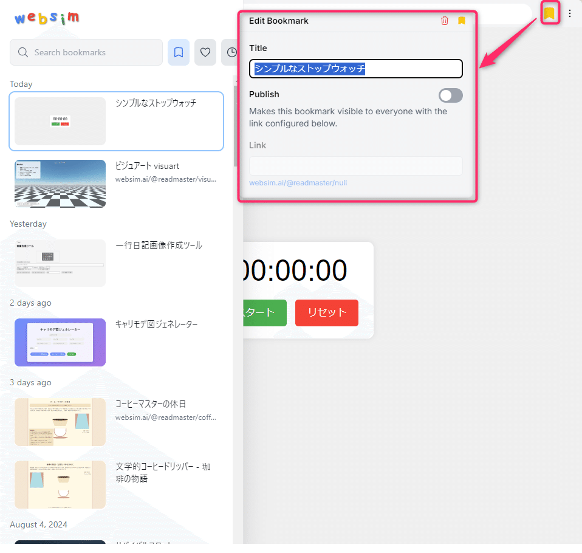Click the August 4, 2024 heading
This screenshot has width=582, height=553.
tap(39, 525)
